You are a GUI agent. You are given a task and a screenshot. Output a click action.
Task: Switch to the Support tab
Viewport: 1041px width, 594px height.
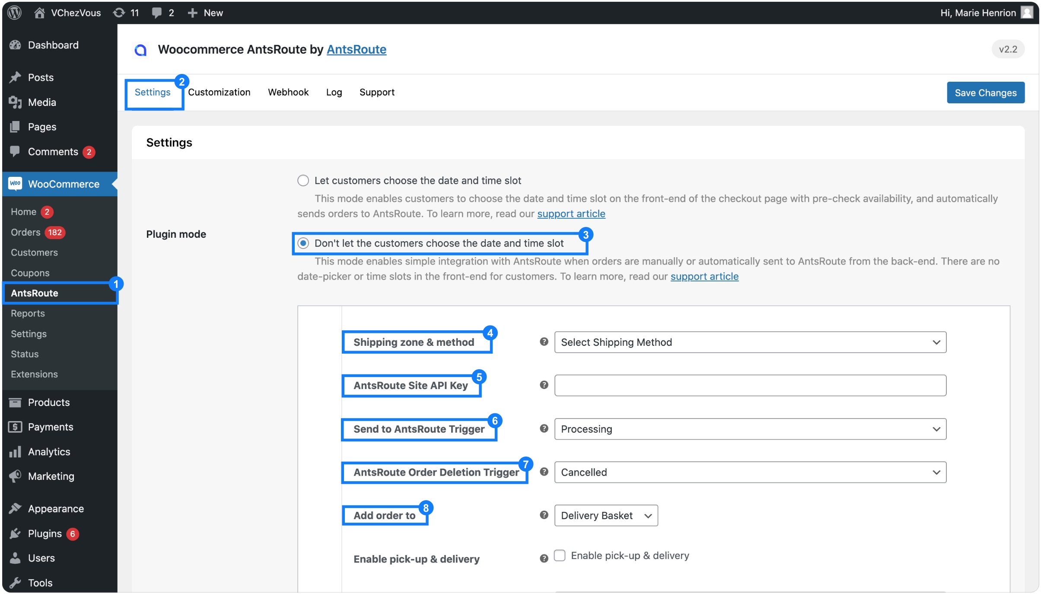[x=377, y=92]
